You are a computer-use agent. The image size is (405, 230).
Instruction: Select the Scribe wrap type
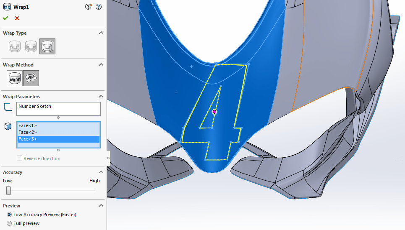tap(47, 46)
